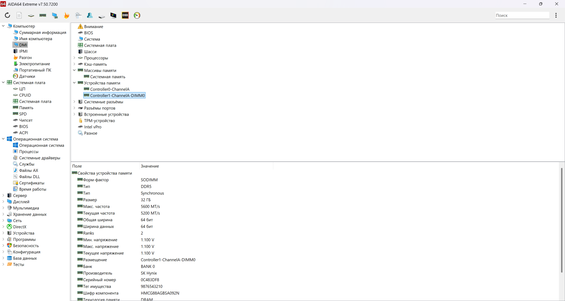The width and height of the screenshot is (565, 301).
Task: Open Процессы in the sidebar
Action: coord(29,152)
